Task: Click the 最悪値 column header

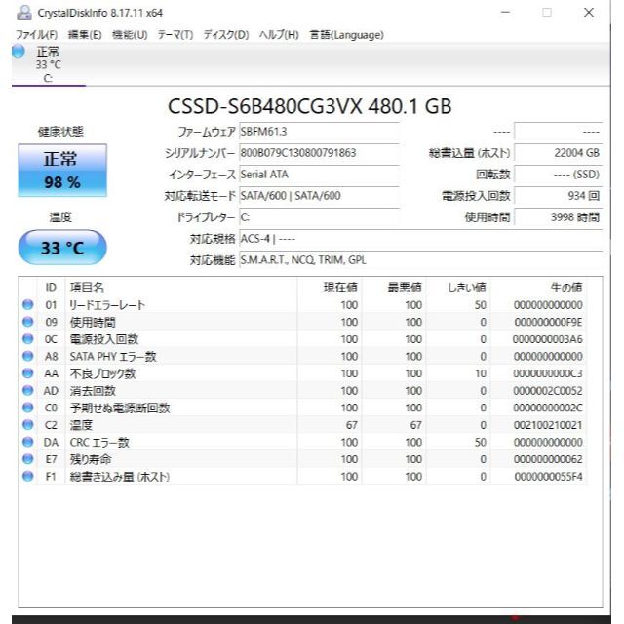Action: pyautogui.click(x=394, y=288)
